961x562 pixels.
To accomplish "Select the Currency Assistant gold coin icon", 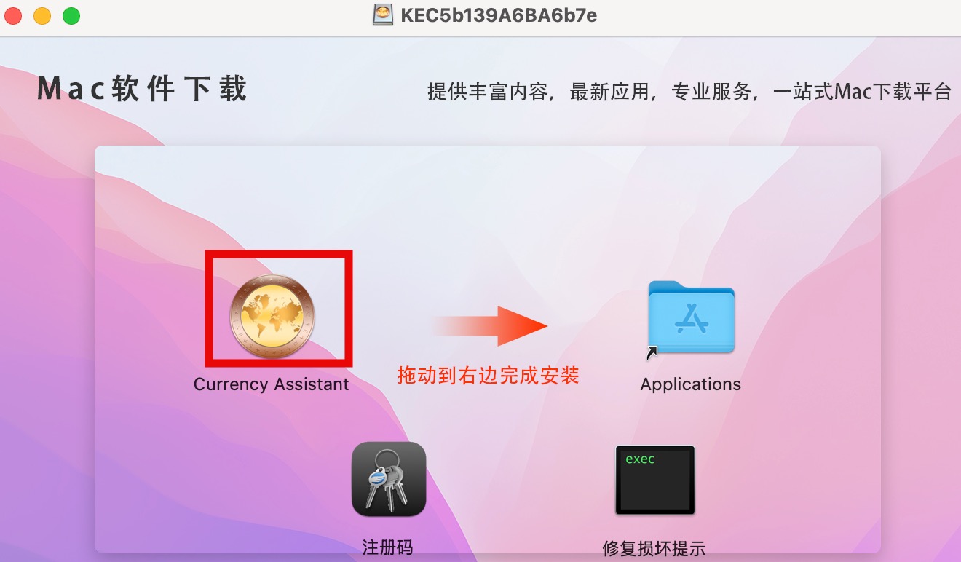I will 273,315.
